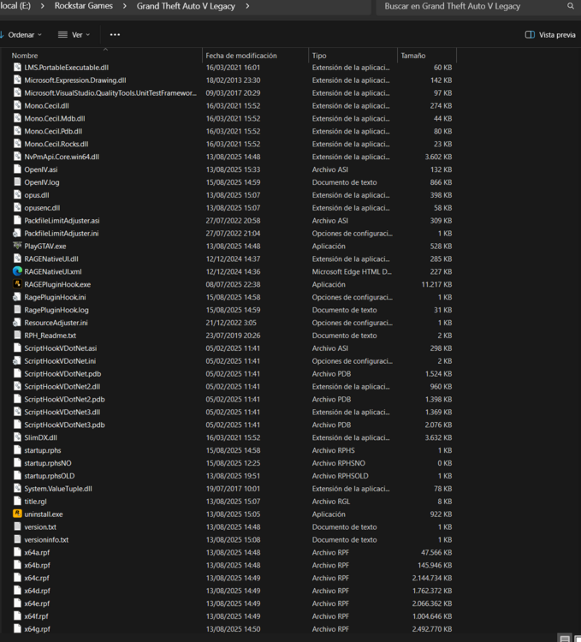Image resolution: width=581 pixels, height=642 pixels.
Task: Sort by the Fecha de modificación column
Action: click(x=241, y=56)
